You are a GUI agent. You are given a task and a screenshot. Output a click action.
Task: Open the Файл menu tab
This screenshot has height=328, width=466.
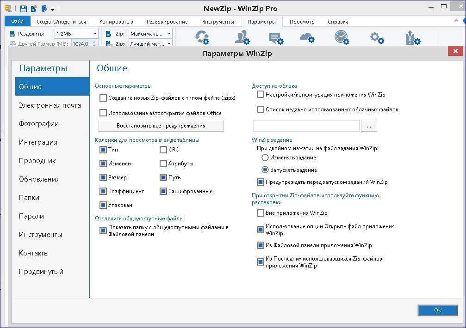(18, 21)
